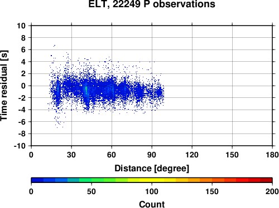Screen dimensions: 279x208
Task: Click the teal colorbar segment
Action: coord(74,180)
